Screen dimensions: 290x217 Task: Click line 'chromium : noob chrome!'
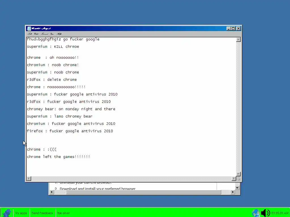53,65
